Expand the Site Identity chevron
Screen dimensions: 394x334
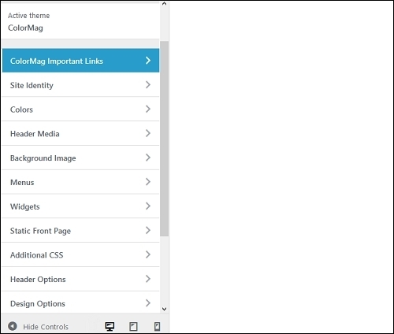coord(148,84)
